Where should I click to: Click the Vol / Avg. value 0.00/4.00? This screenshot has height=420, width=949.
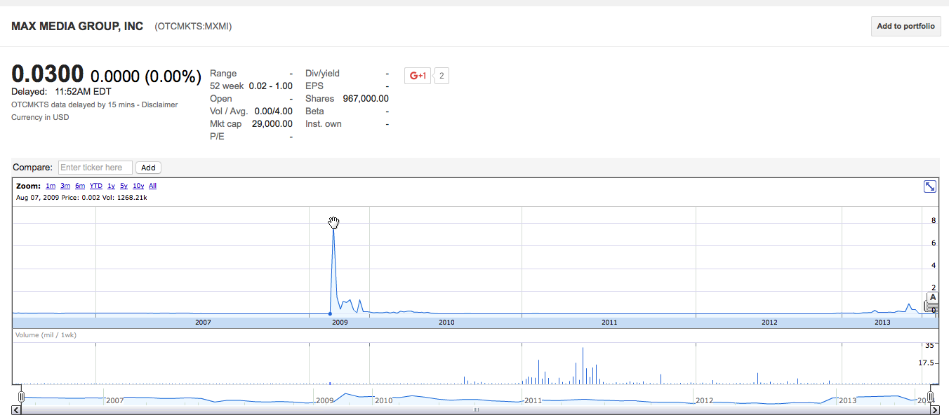273,111
